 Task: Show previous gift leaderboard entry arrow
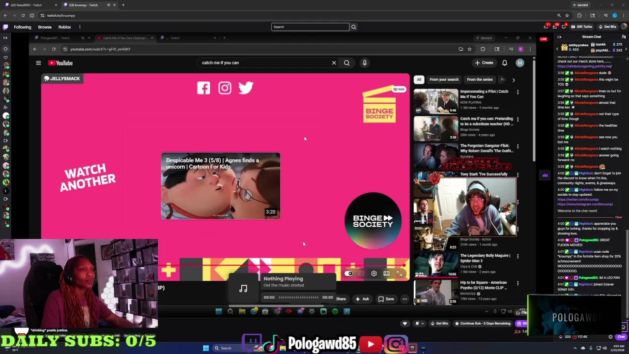click(557, 48)
